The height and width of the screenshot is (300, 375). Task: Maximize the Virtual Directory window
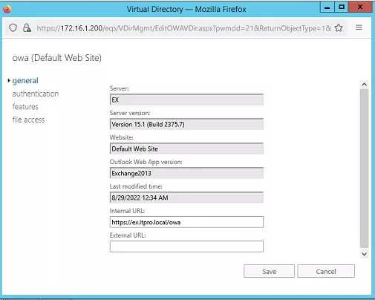coord(342,7)
